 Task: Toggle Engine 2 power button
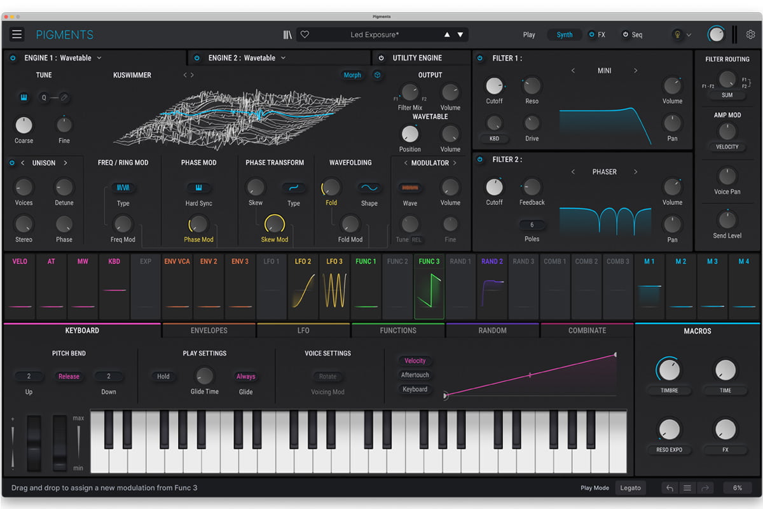tap(197, 58)
